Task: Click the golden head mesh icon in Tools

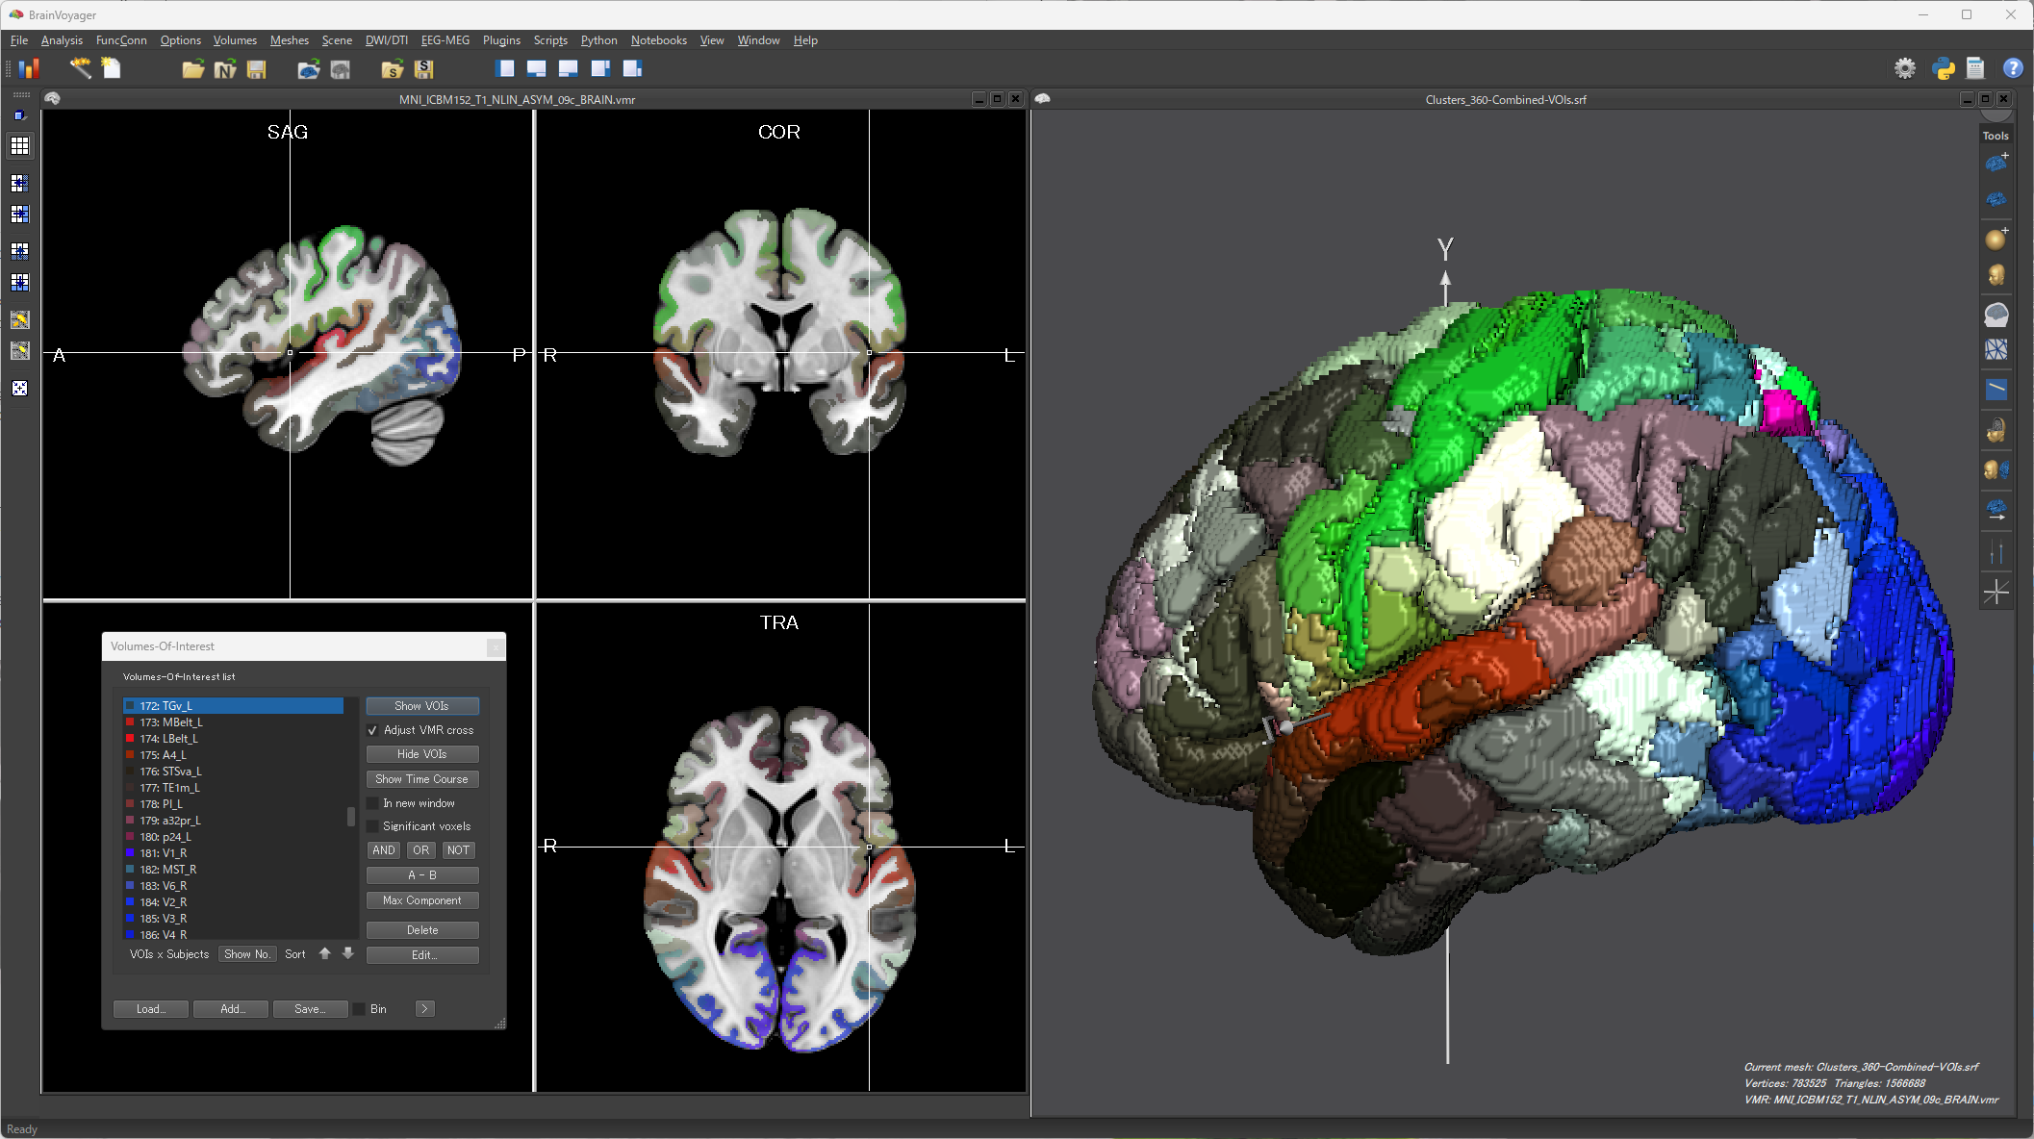Action: pos(1996,276)
